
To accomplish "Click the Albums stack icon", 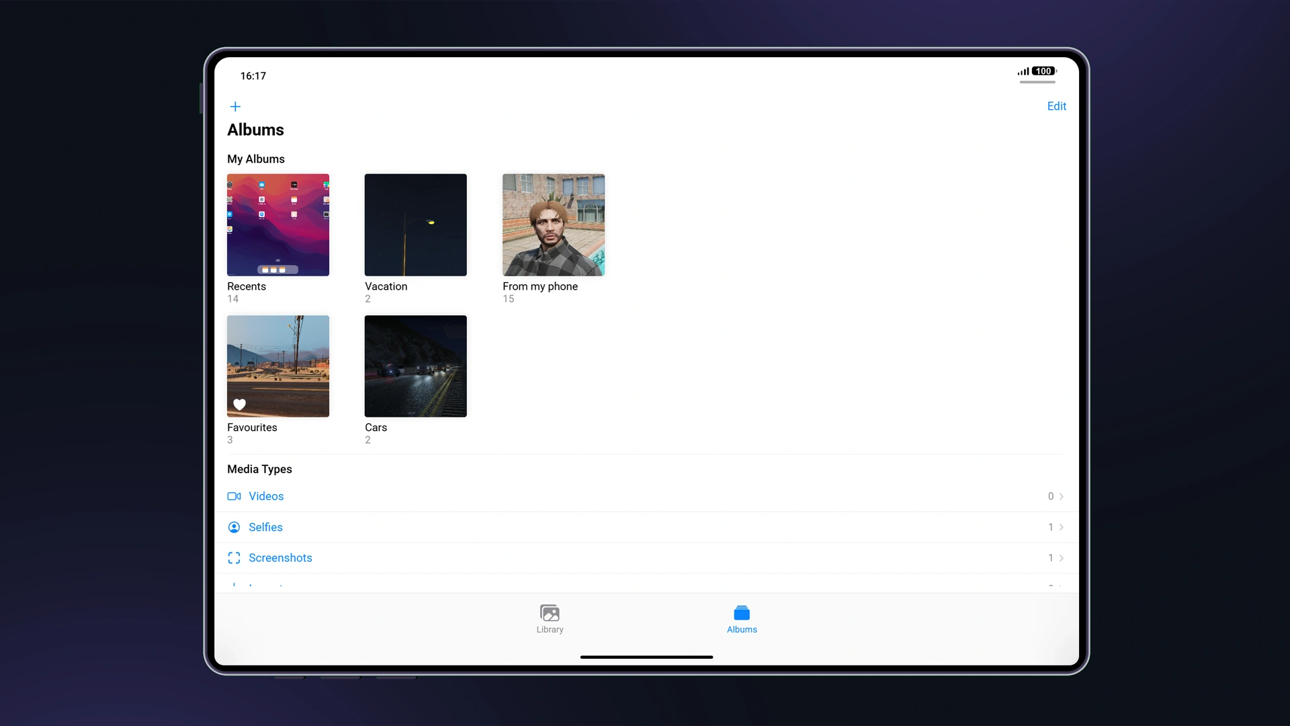I will point(742,612).
